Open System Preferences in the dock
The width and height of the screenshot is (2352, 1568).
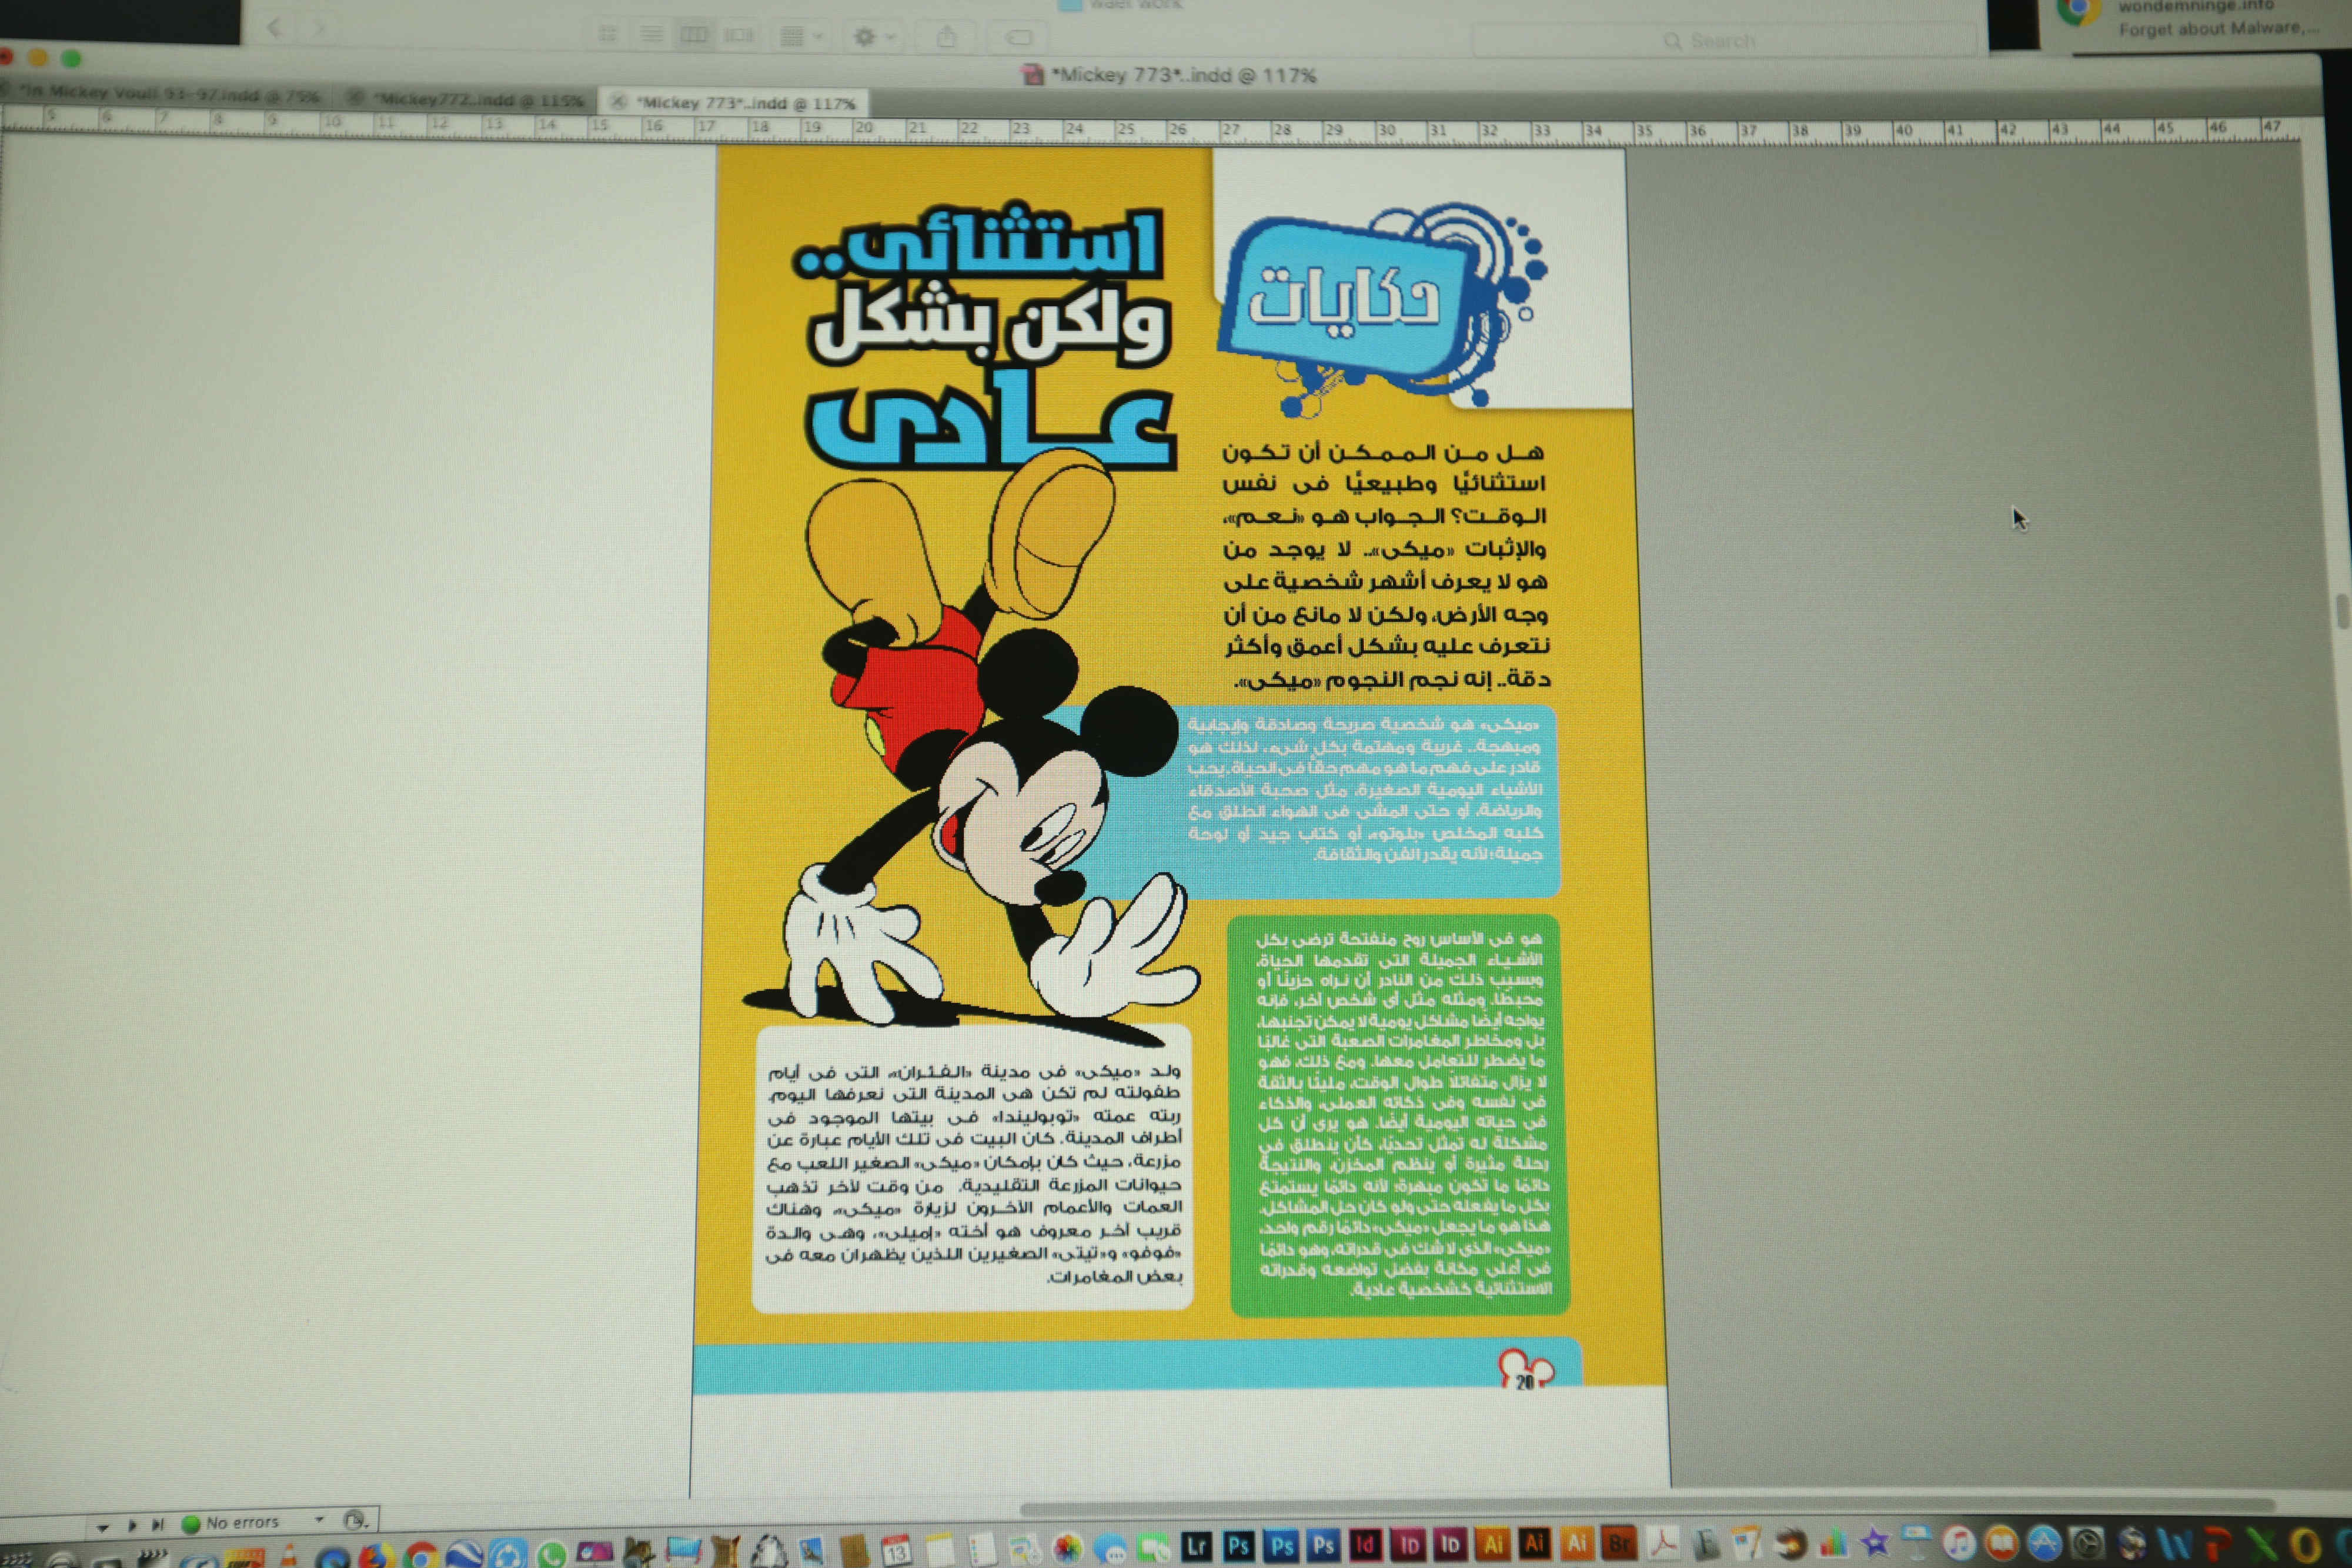tap(2088, 1544)
